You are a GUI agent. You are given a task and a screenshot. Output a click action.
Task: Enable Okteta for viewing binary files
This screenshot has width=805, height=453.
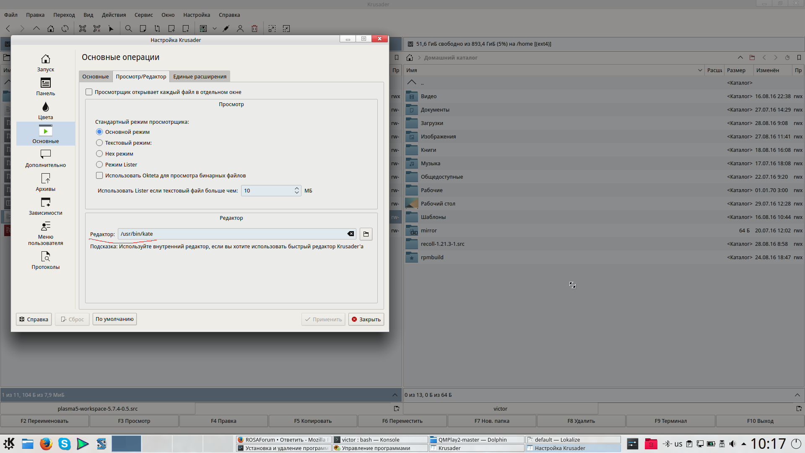(x=99, y=176)
